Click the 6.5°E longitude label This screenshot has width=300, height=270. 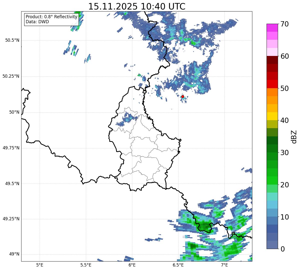[178, 265]
